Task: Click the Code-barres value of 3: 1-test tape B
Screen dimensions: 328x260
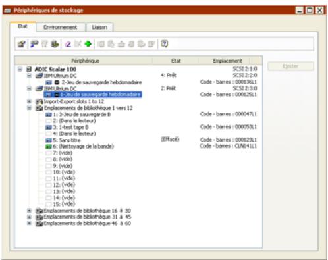Action: (229, 127)
